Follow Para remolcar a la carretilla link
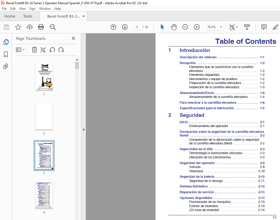 (208, 103)
